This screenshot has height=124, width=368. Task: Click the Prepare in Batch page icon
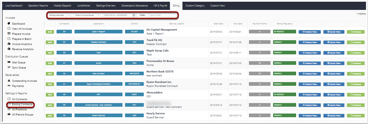[x=9, y=39]
